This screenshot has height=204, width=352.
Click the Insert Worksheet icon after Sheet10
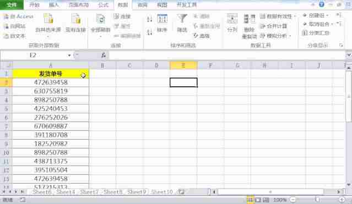[181, 192]
